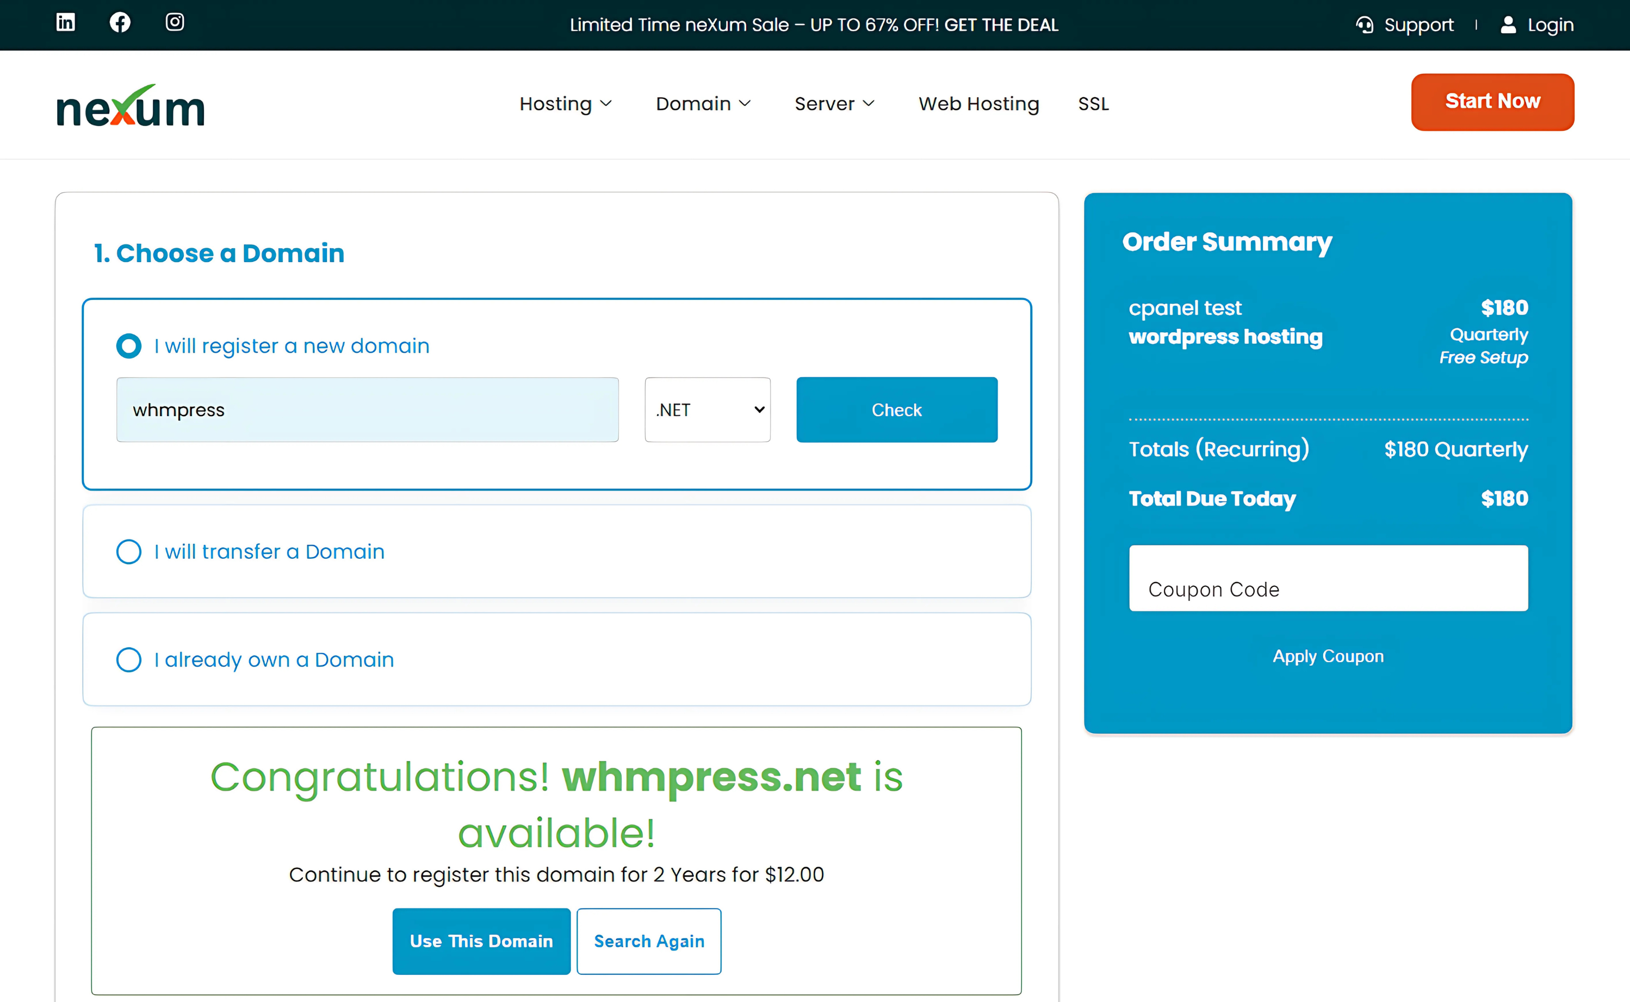Click Search Again button

648,941
